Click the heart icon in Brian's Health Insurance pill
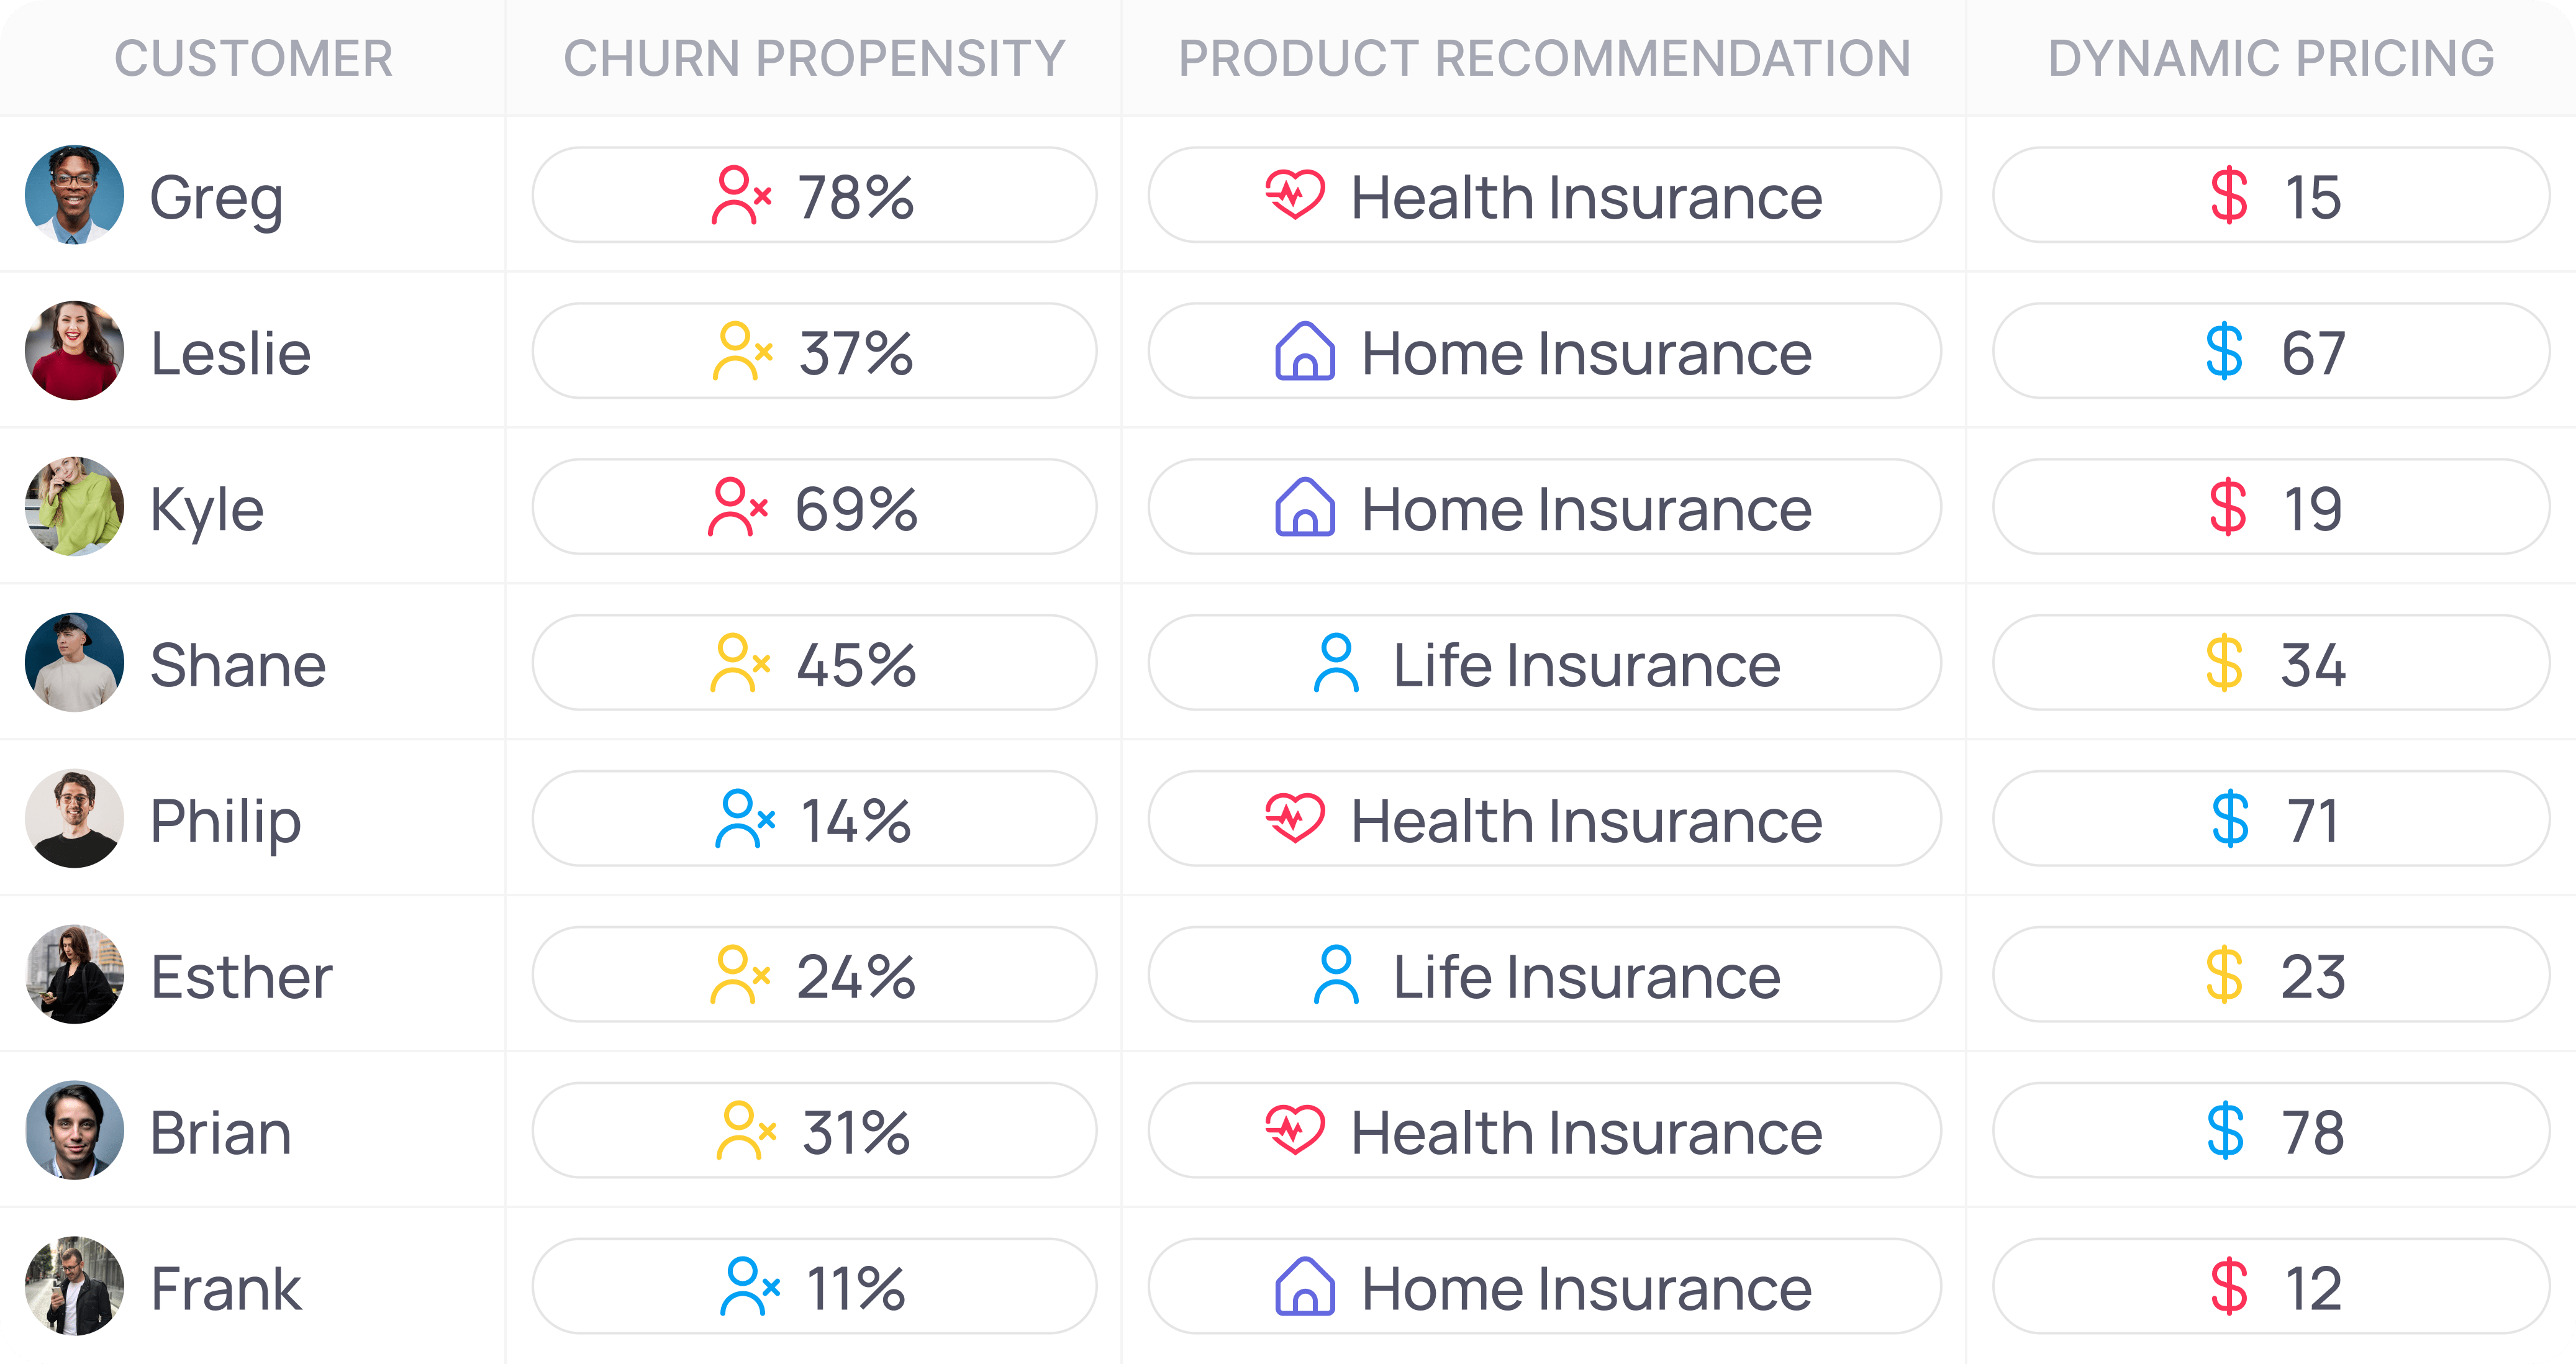 1294,1131
